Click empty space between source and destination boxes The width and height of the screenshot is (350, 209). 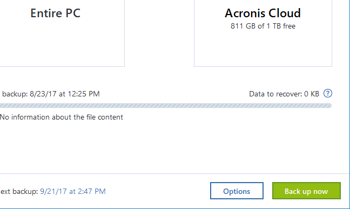pos(159,33)
